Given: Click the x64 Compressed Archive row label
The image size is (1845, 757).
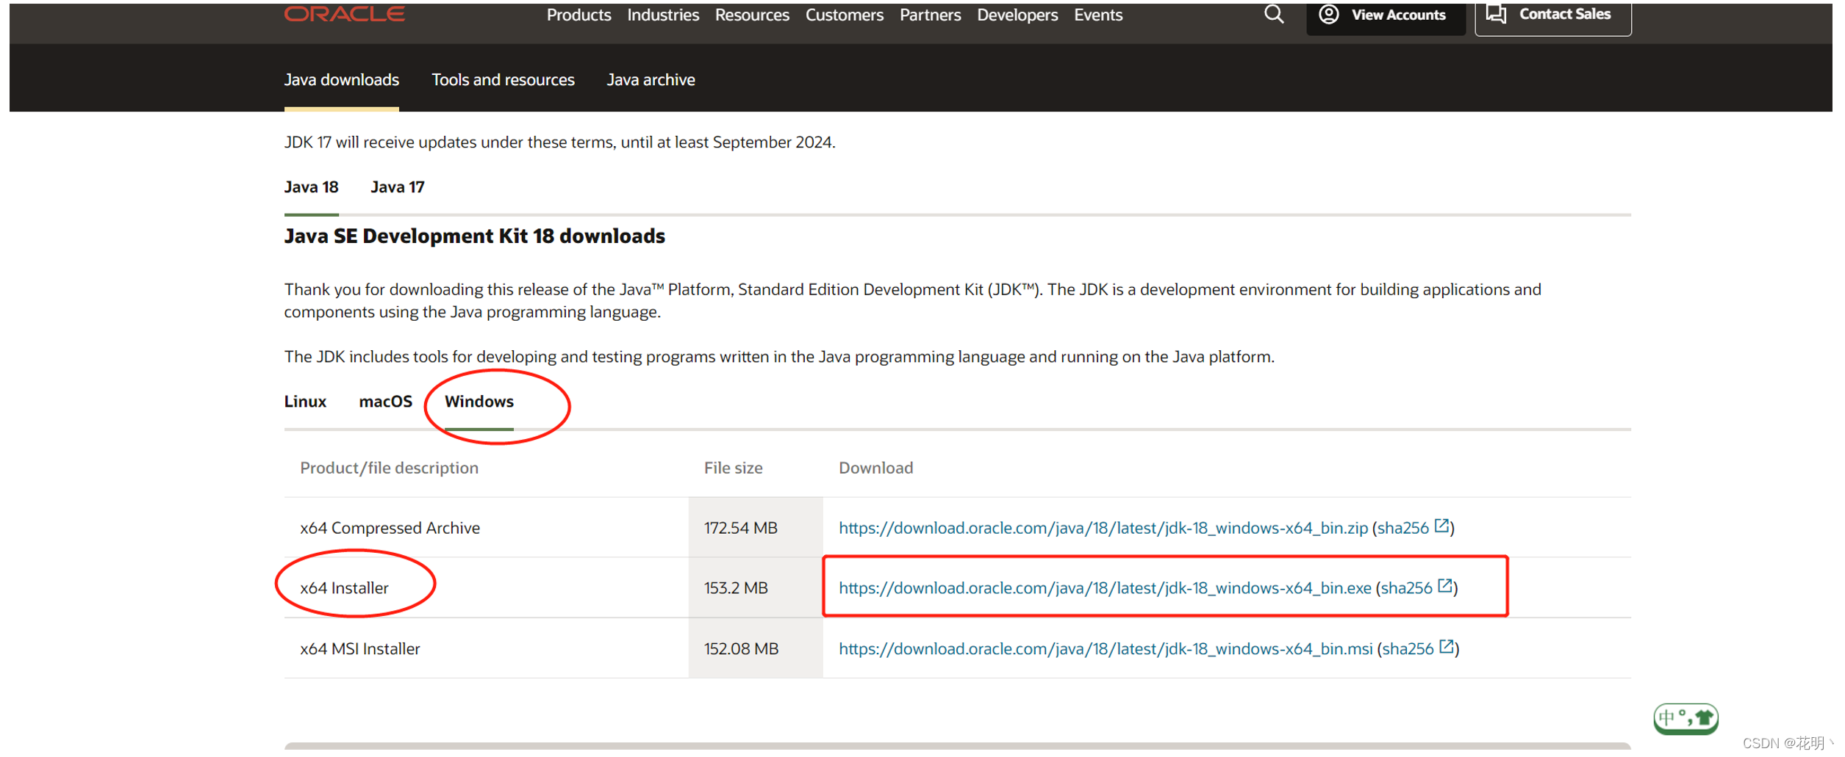Looking at the screenshot, I should (390, 528).
